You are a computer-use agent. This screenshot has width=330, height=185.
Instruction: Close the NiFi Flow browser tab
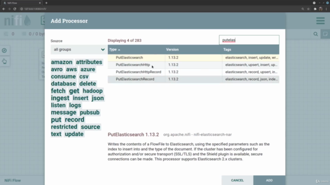[x=40, y=3]
